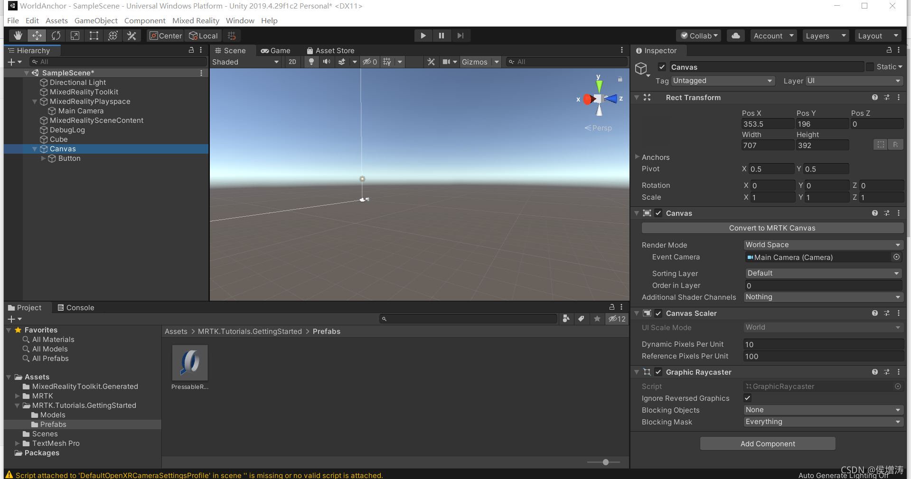
Task: Toggle scene grid visibility icon
Action: (387, 62)
